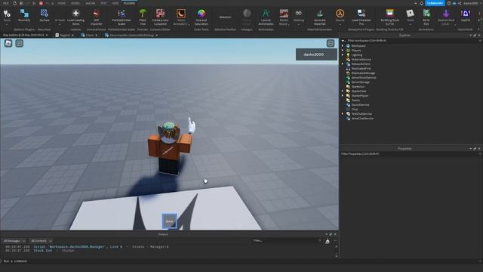
Task: Click the viewport more-options ellipsis button
Action: point(331,44)
